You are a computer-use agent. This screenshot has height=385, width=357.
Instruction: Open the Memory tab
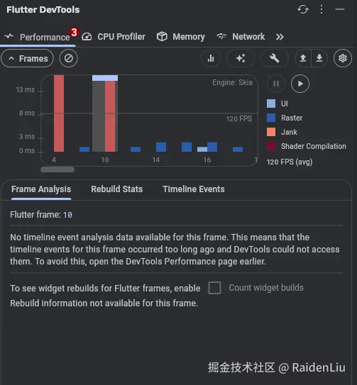point(181,37)
